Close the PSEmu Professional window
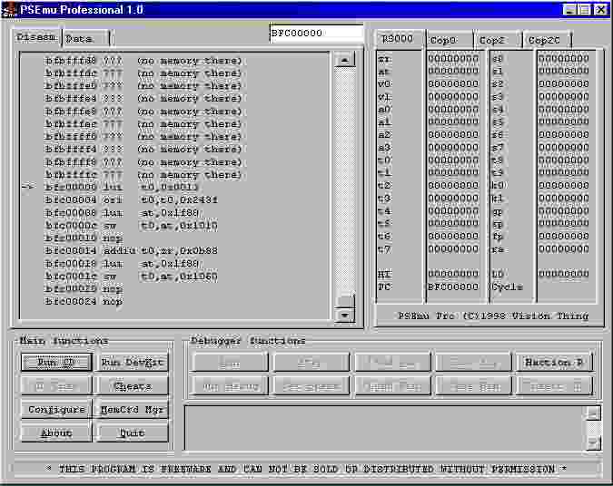This screenshot has height=486, width=613. 600,10
